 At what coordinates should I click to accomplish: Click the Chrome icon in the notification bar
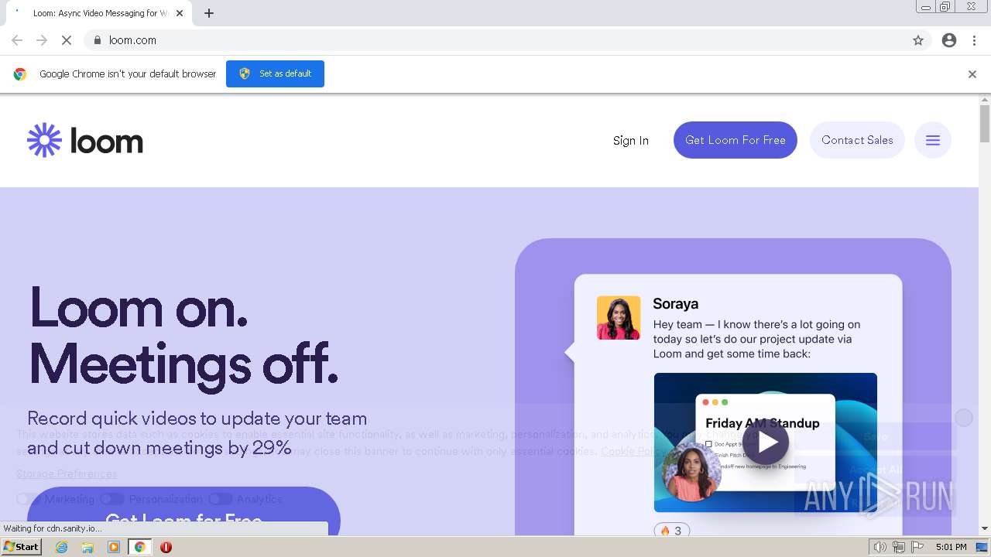point(20,74)
